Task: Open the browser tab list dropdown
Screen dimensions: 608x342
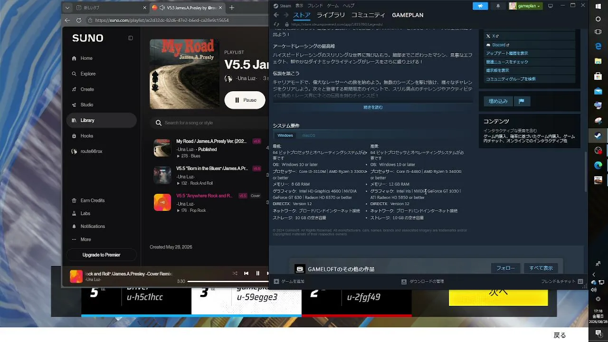Action: coord(67,8)
